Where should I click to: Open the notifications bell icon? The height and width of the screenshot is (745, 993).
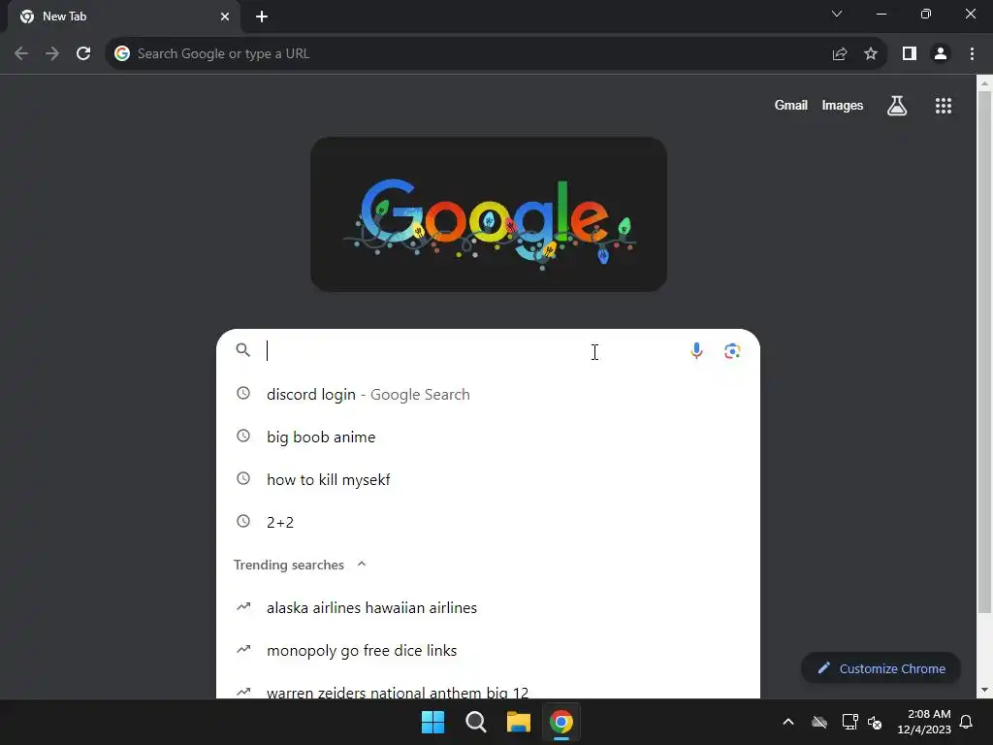point(966,722)
